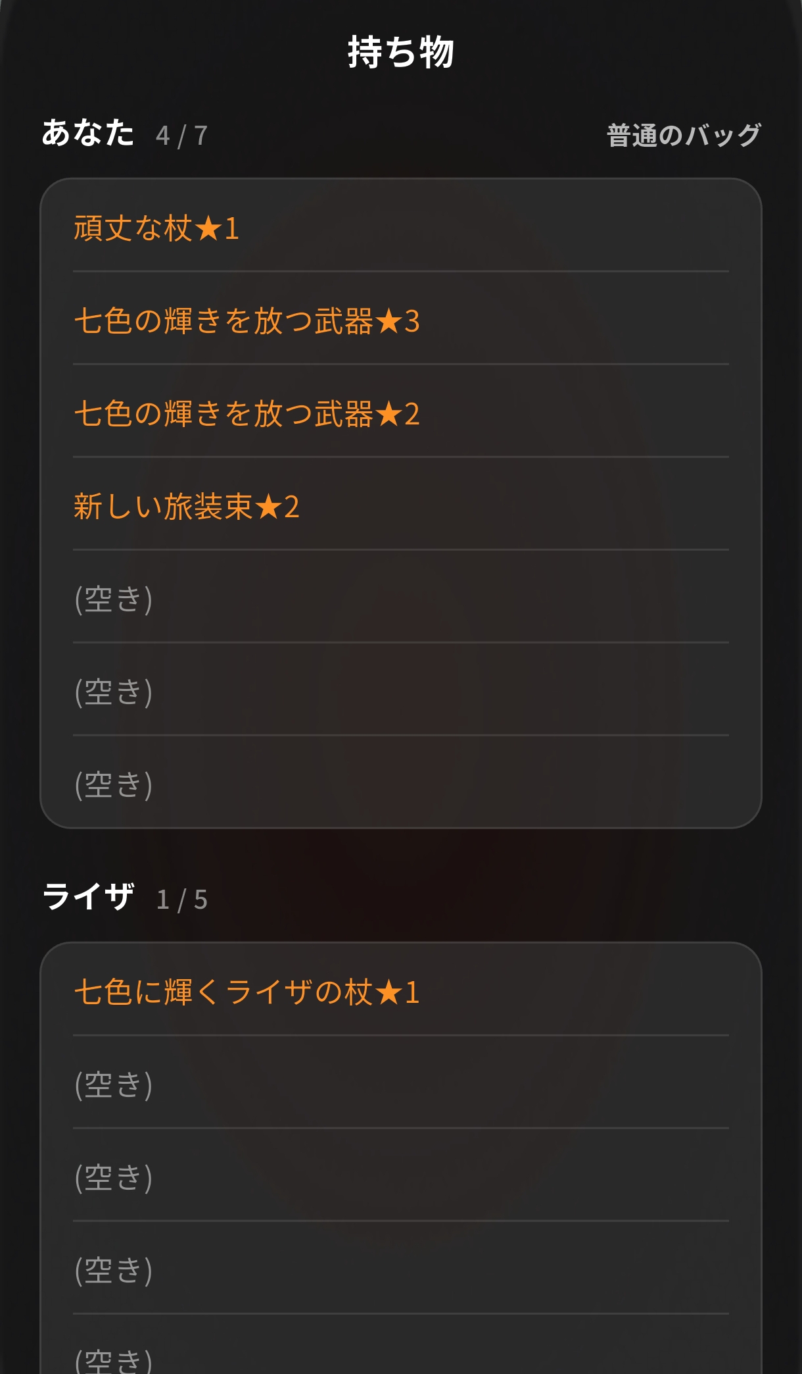802x1374 pixels.
Task: Click the star icon on 頑丈な杖★1
Action: pyautogui.click(x=208, y=228)
